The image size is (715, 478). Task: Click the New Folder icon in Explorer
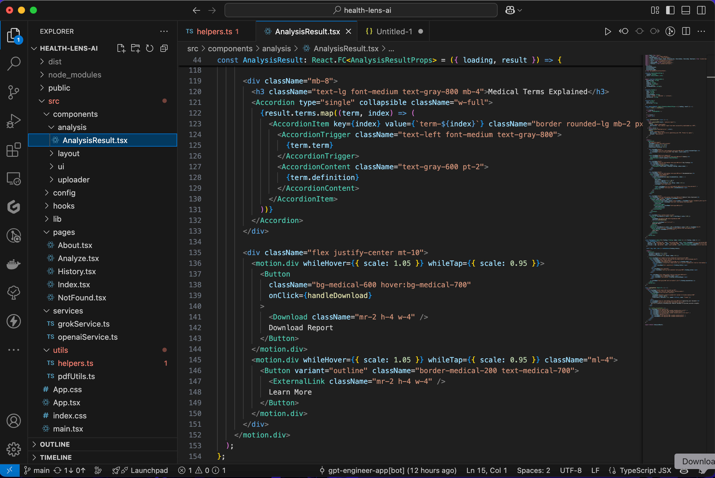135,48
